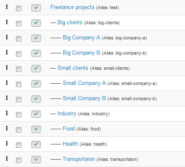Click the reorder handle beside Transportaion

(7, 159)
